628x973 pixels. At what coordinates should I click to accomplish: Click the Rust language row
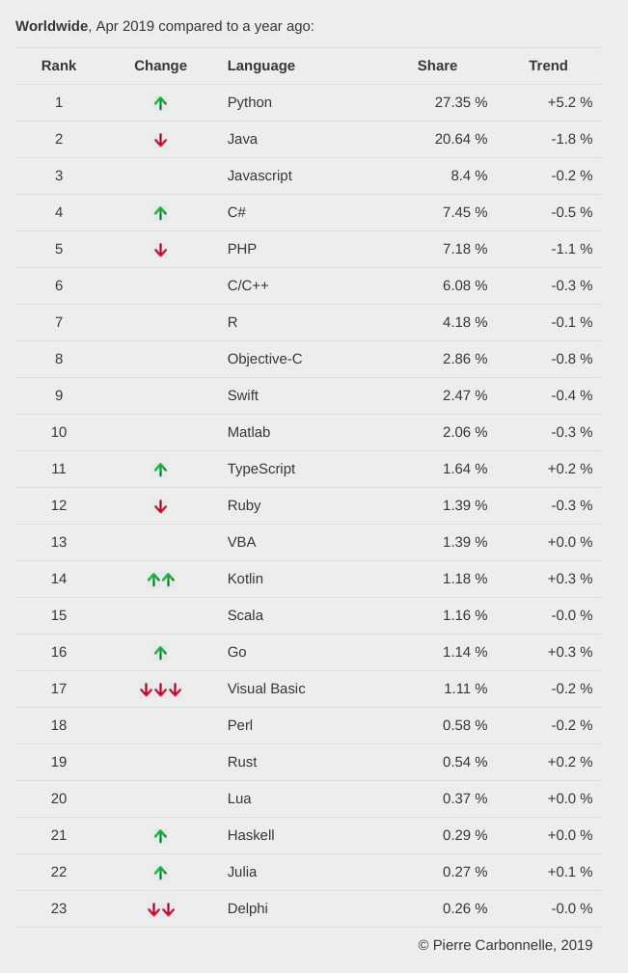(x=242, y=762)
